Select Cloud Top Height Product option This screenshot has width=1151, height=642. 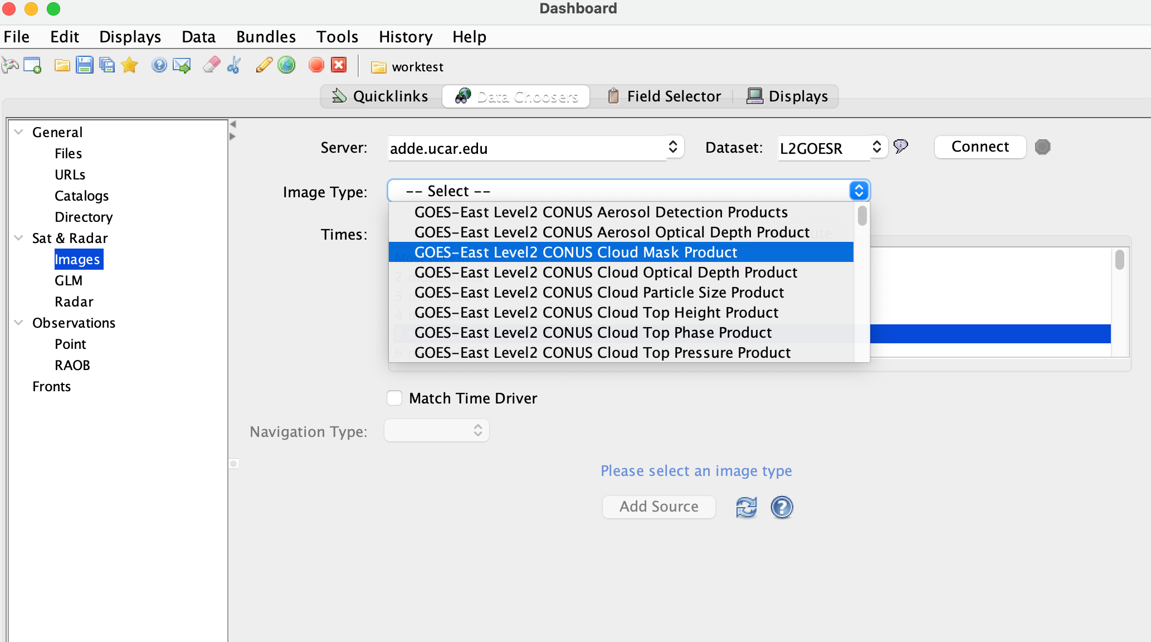[x=596, y=313]
